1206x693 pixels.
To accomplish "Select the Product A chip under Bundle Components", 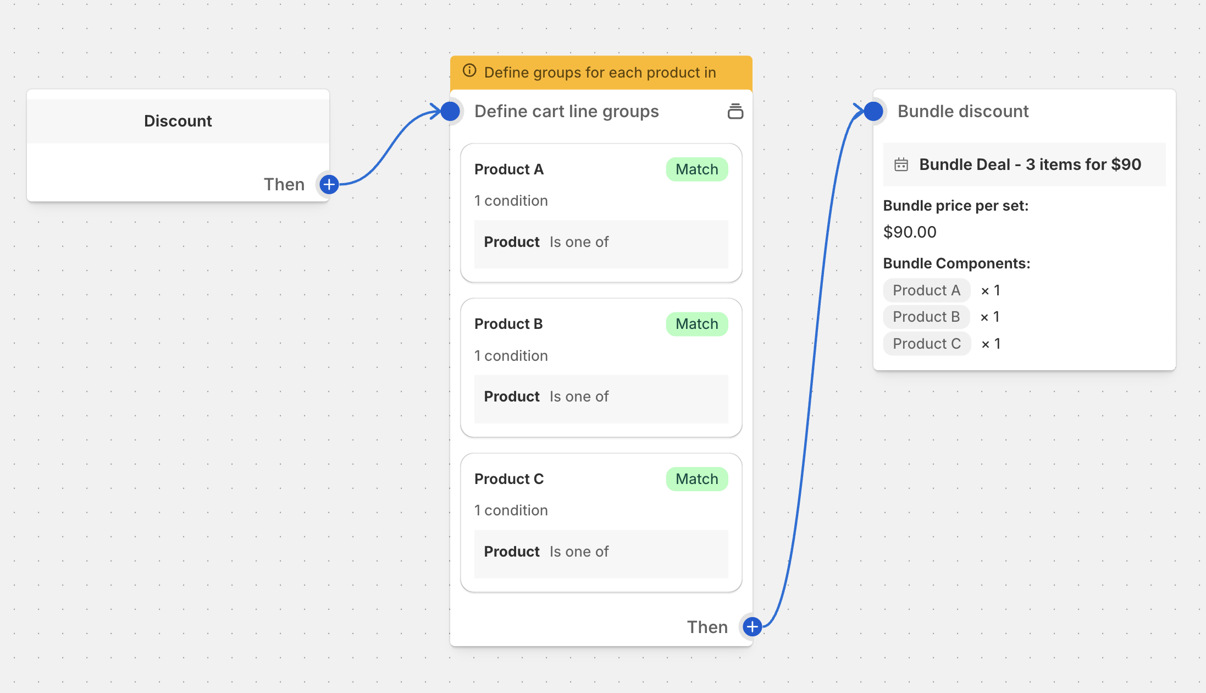I will click(x=927, y=290).
